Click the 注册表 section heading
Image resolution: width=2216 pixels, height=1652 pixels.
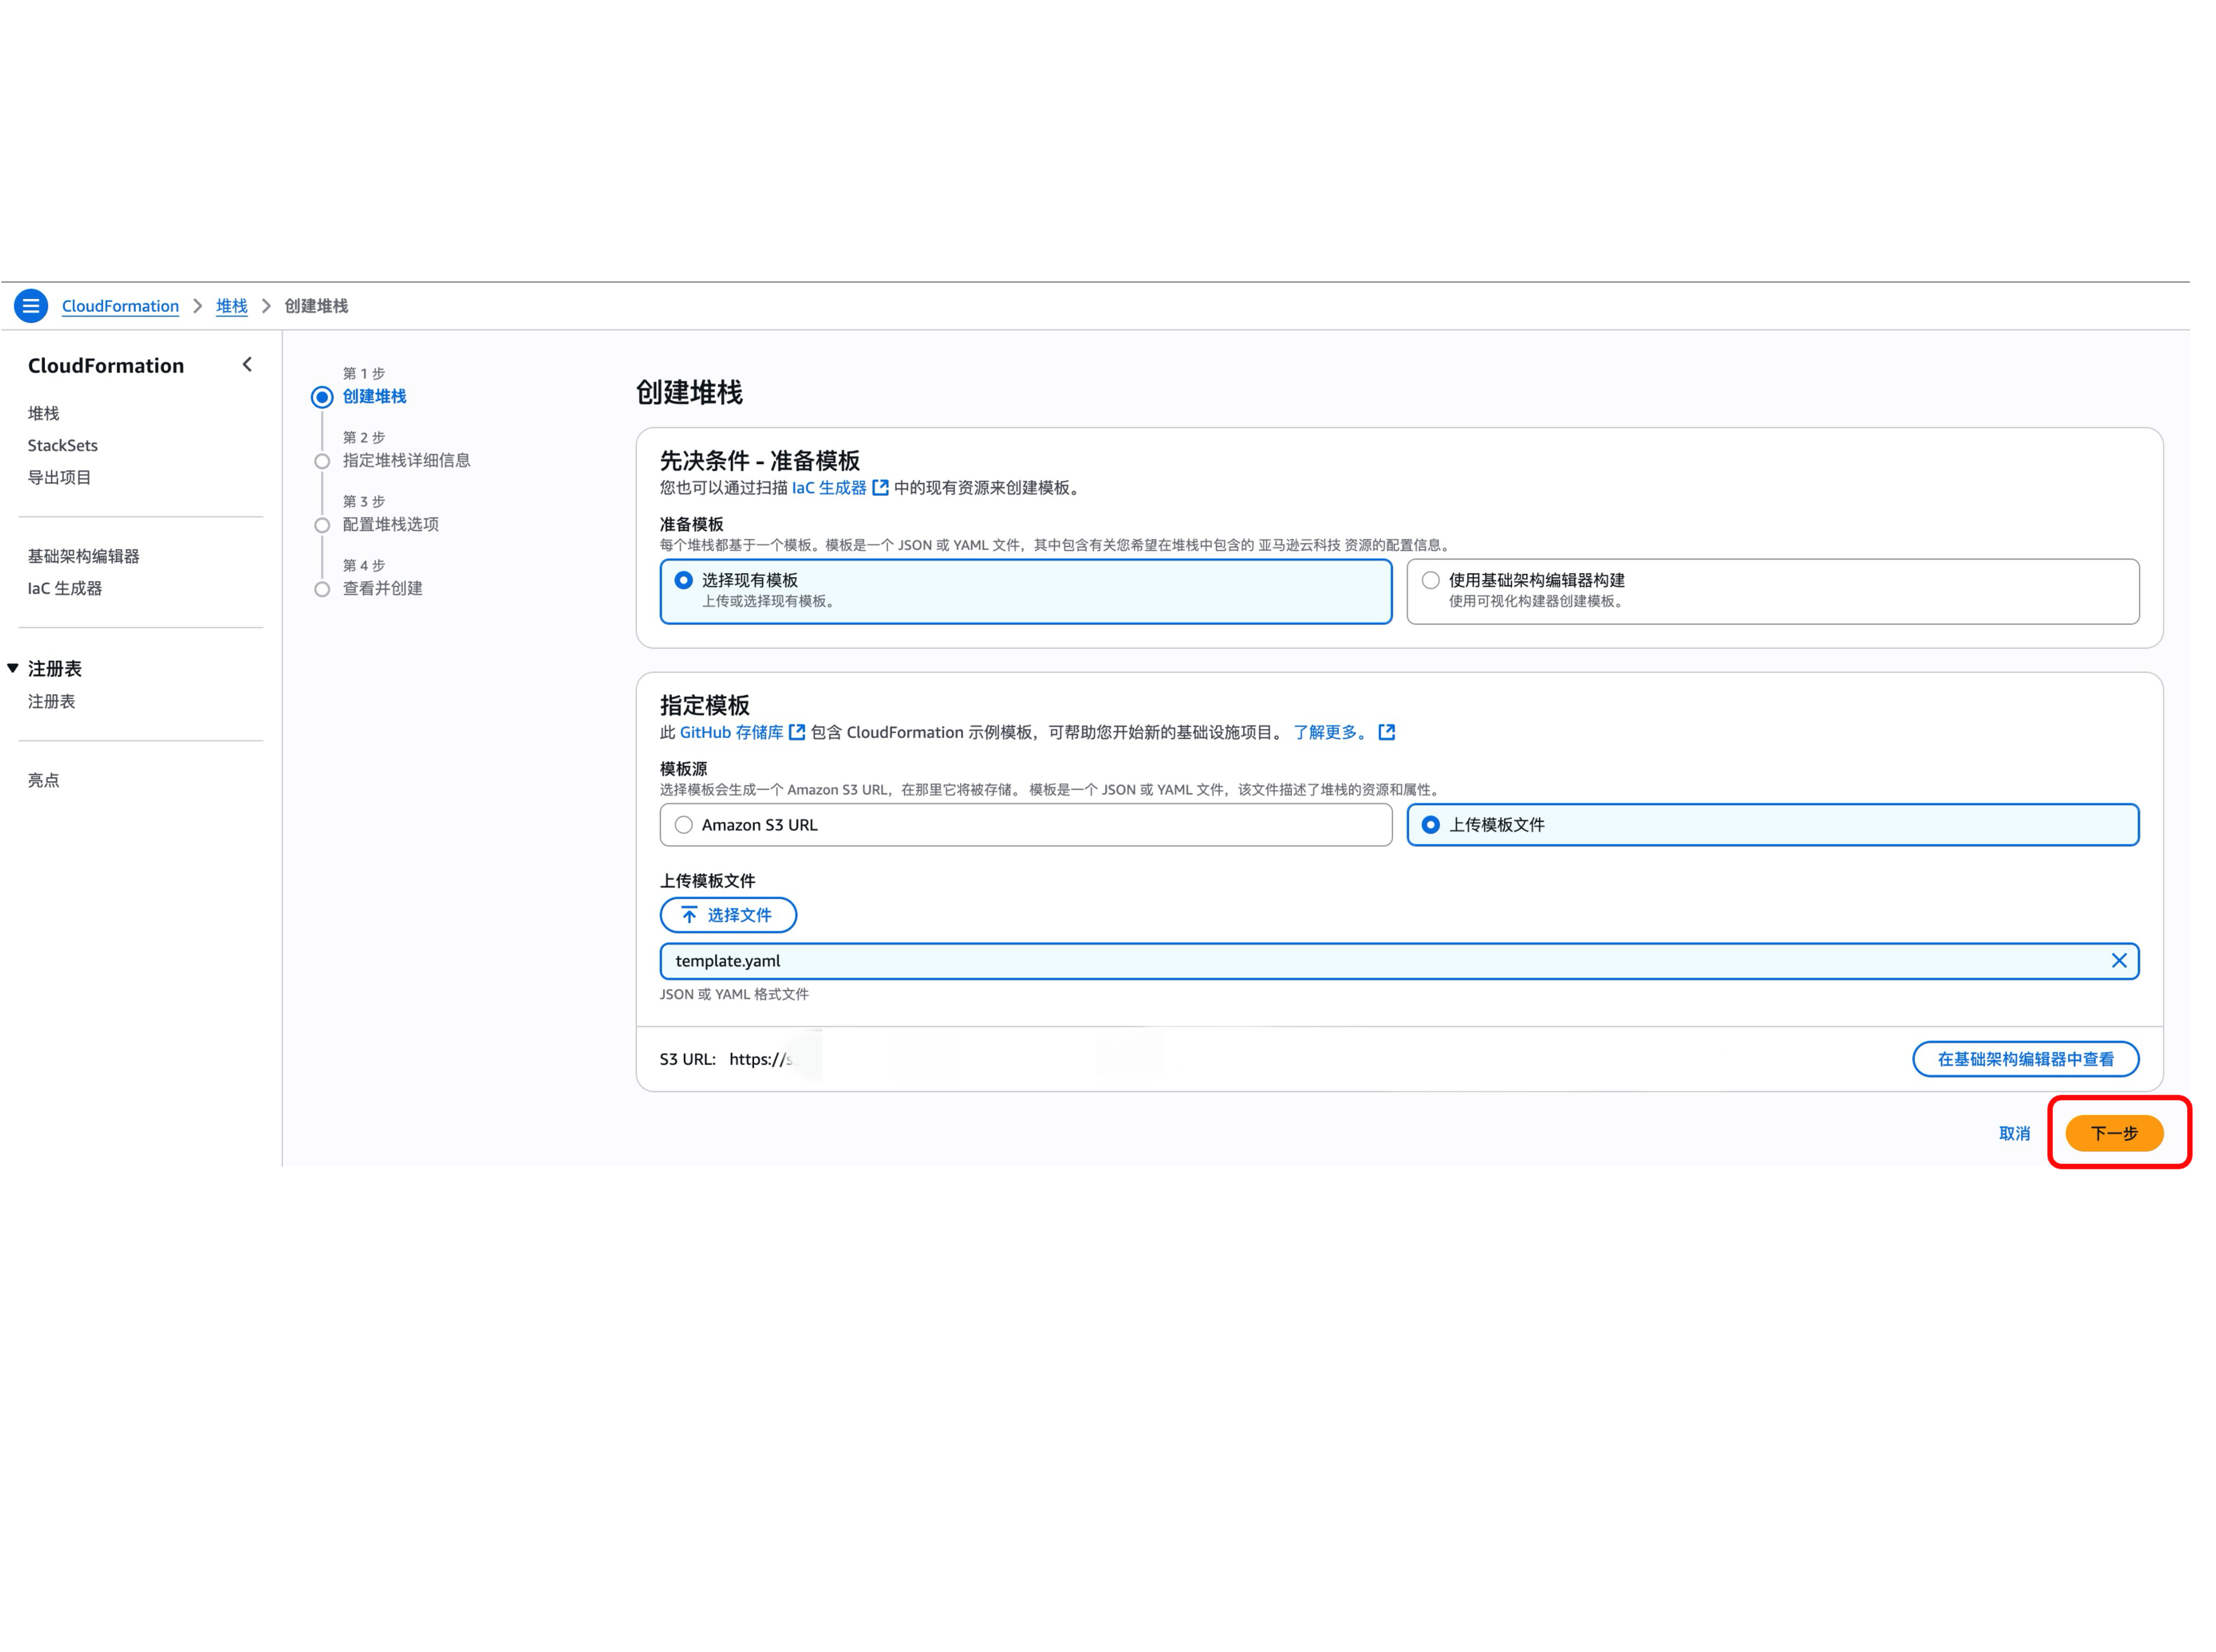55,669
